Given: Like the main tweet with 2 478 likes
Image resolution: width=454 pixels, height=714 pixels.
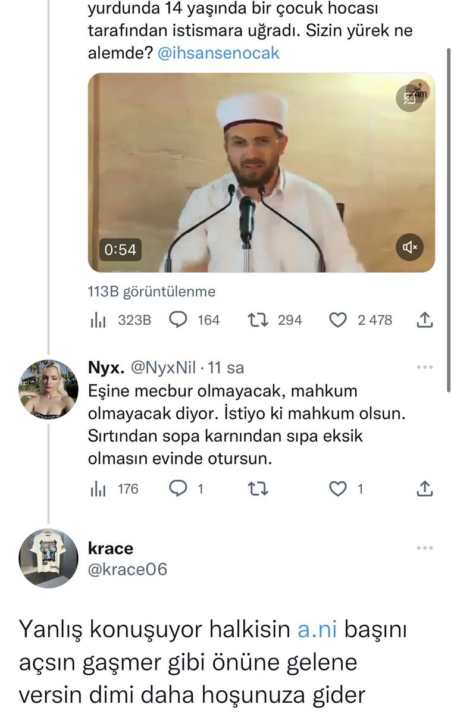Looking at the screenshot, I should (x=338, y=320).
